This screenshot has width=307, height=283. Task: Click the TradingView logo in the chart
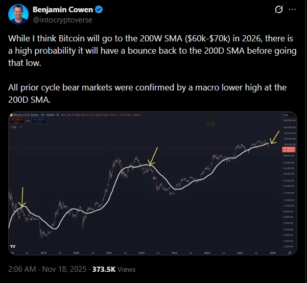13,247
